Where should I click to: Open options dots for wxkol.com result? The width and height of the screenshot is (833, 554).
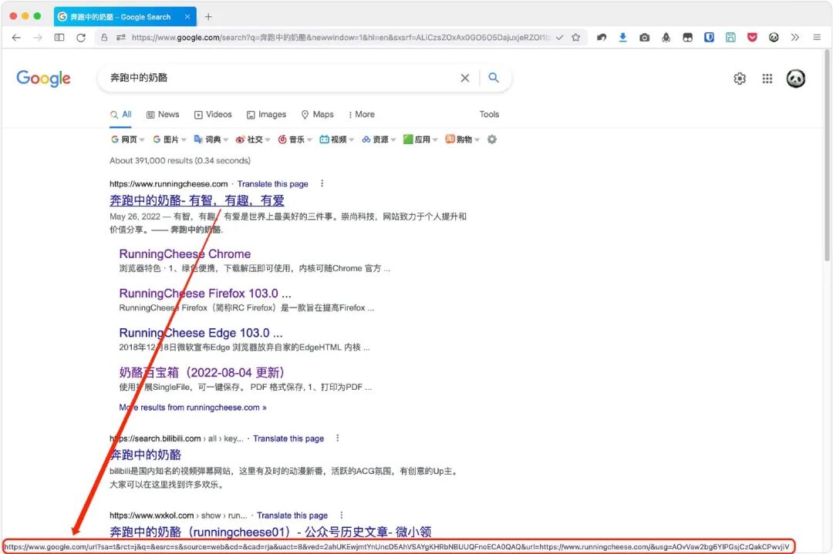(x=341, y=515)
